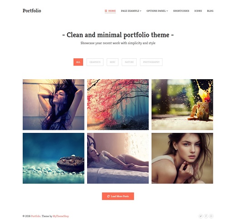The image size is (236, 224).
Task: Click the Twitter icon in footer
Action: click(201, 216)
